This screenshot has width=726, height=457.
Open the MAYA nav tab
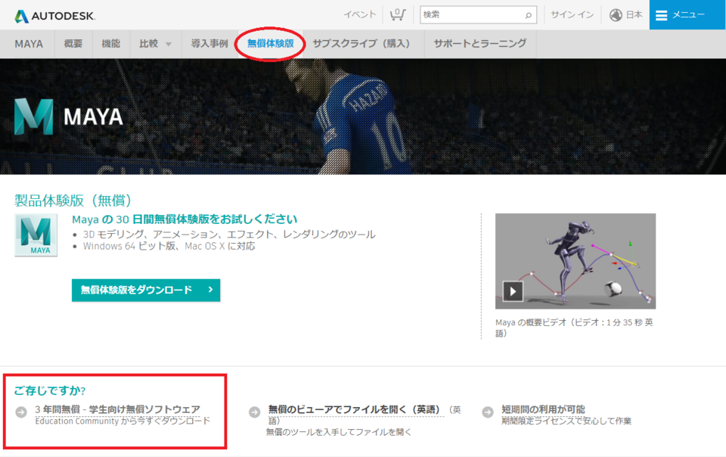point(29,44)
